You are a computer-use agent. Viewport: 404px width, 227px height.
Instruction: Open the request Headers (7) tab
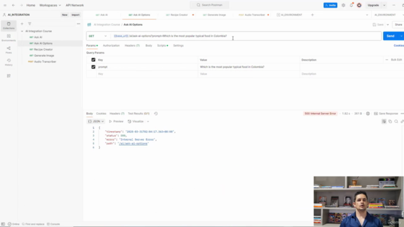[x=132, y=45]
